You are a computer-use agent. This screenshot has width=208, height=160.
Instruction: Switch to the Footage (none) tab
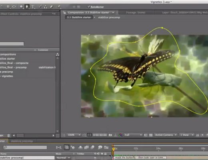tap(136, 13)
